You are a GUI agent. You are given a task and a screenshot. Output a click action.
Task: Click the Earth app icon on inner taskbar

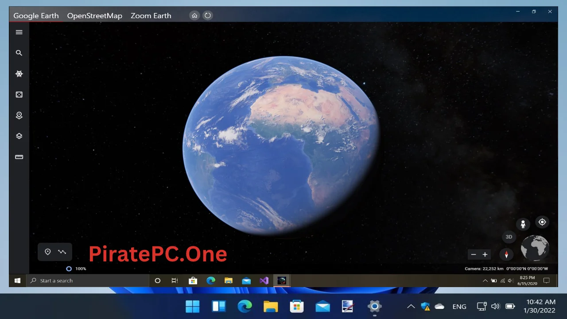pyautogui.click(x=282, y=280)
